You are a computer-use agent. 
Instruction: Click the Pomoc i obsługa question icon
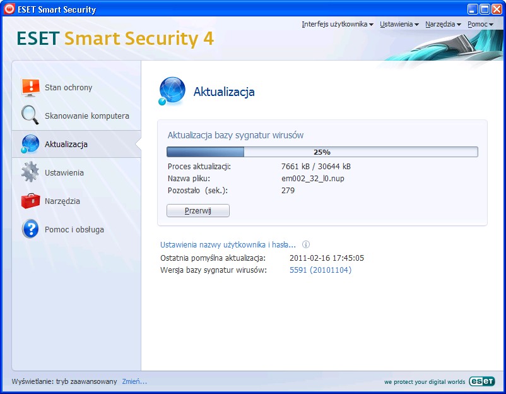tap(30, 229)
